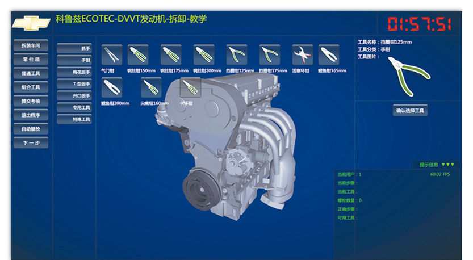This screenshot has width=473, height=260.
Task: Click the 正确步骤 status line
Action: point(347,209)
